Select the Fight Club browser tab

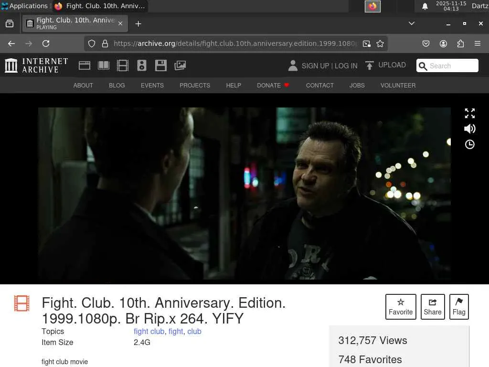75,23
